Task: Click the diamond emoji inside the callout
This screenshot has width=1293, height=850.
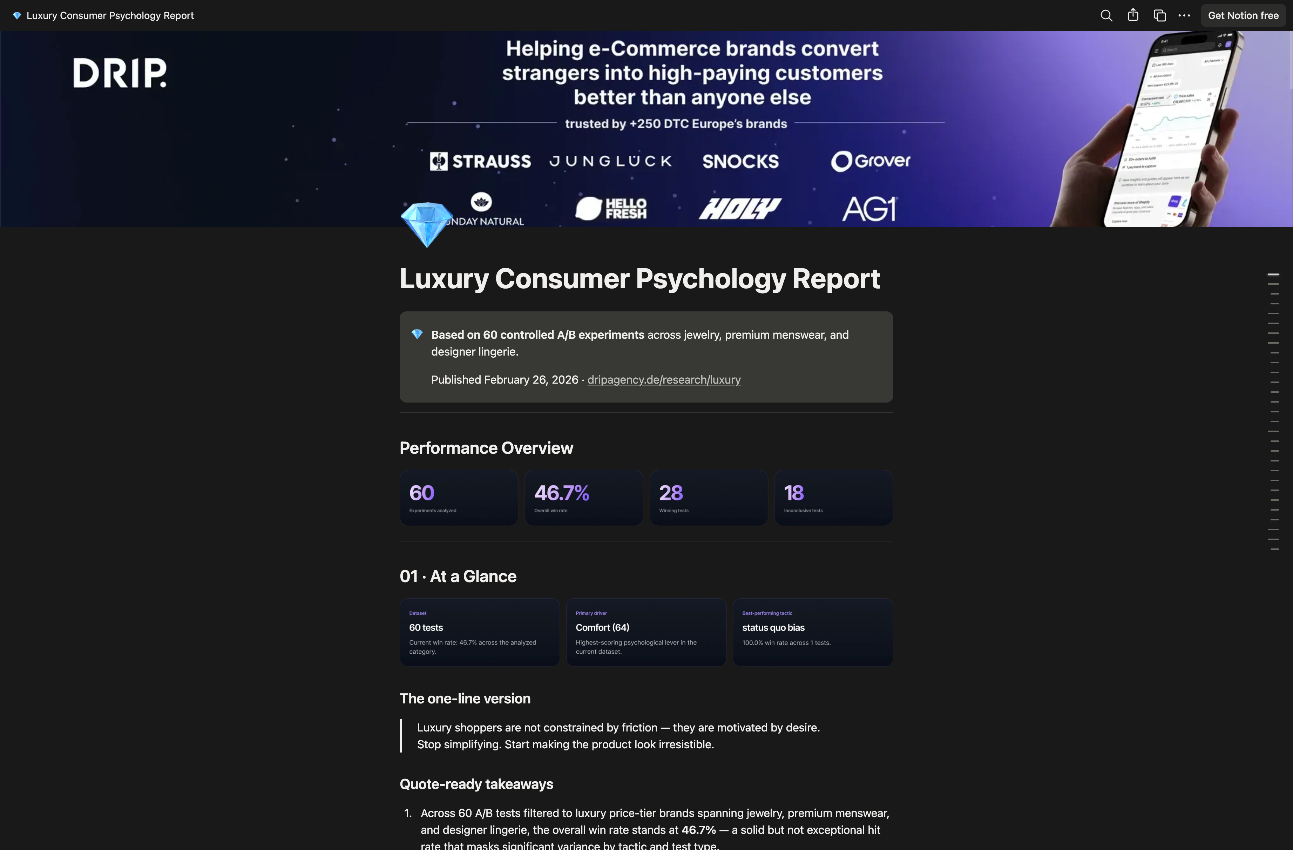Action: coord(417,334)
